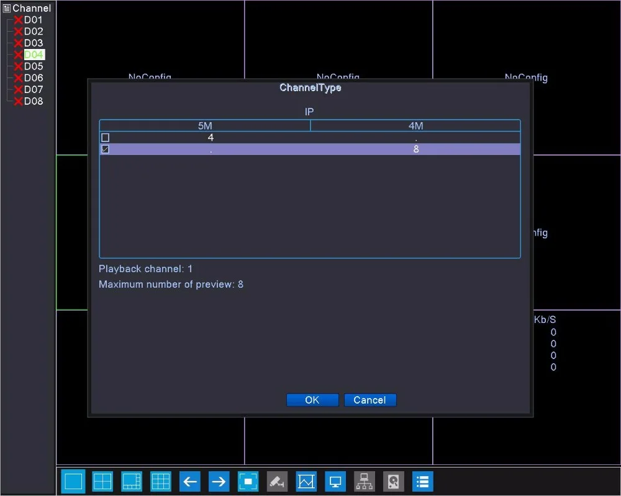Click the 4M column header
621x496 pixels.
pyautogui.click(x=415, y=126)
